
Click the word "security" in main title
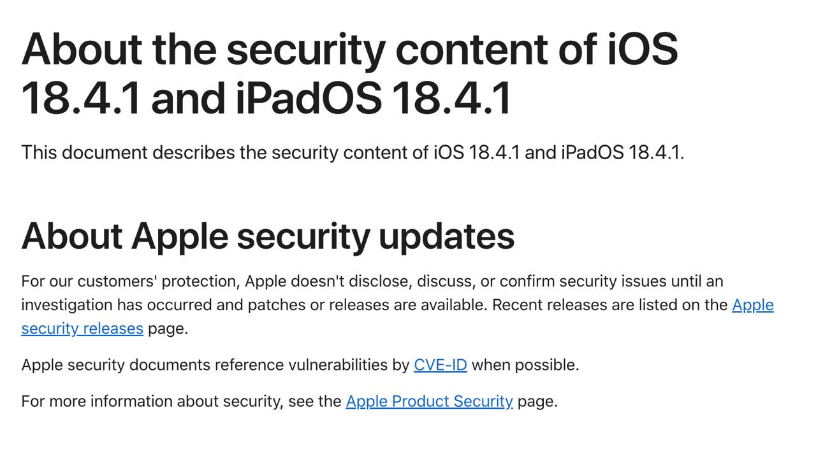[306, 49]
